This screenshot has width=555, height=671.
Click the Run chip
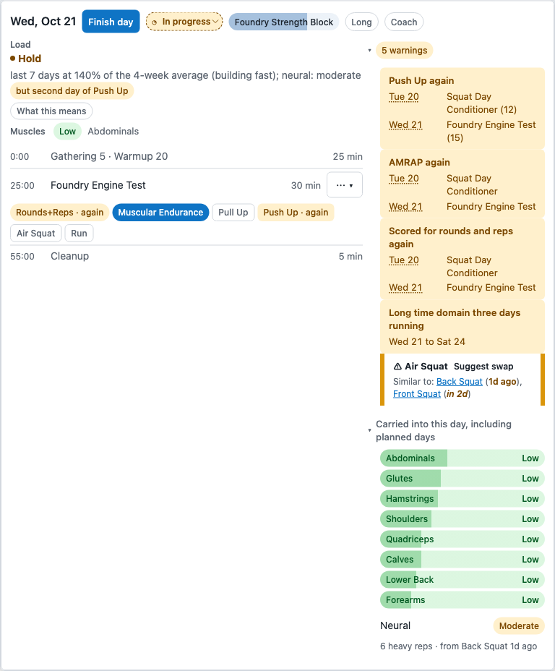[x=79, y=234]
